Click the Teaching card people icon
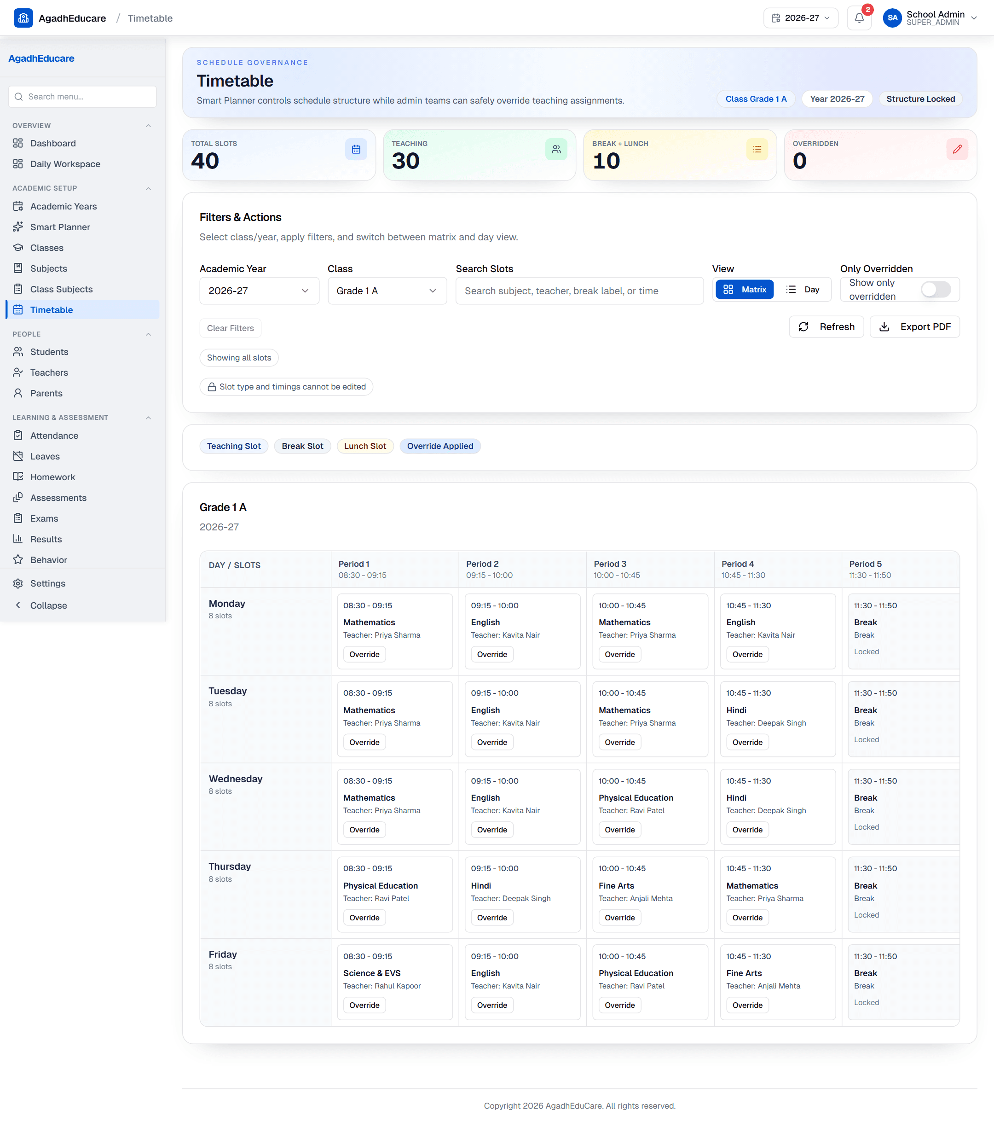This screenshot has width=994, height=1128. [556, 149]
